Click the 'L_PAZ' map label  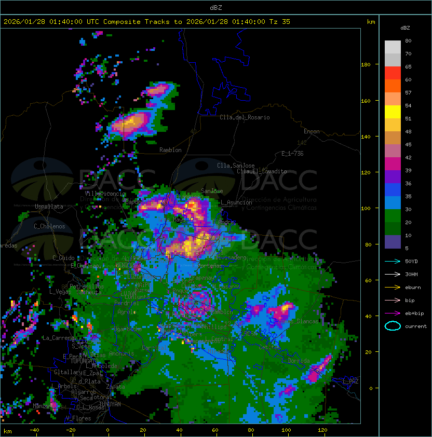(350, 381)
